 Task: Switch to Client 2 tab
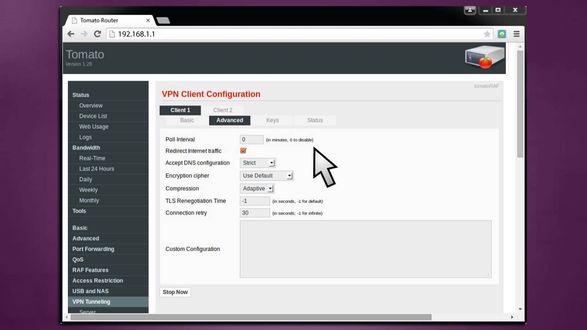coord(223,110)
